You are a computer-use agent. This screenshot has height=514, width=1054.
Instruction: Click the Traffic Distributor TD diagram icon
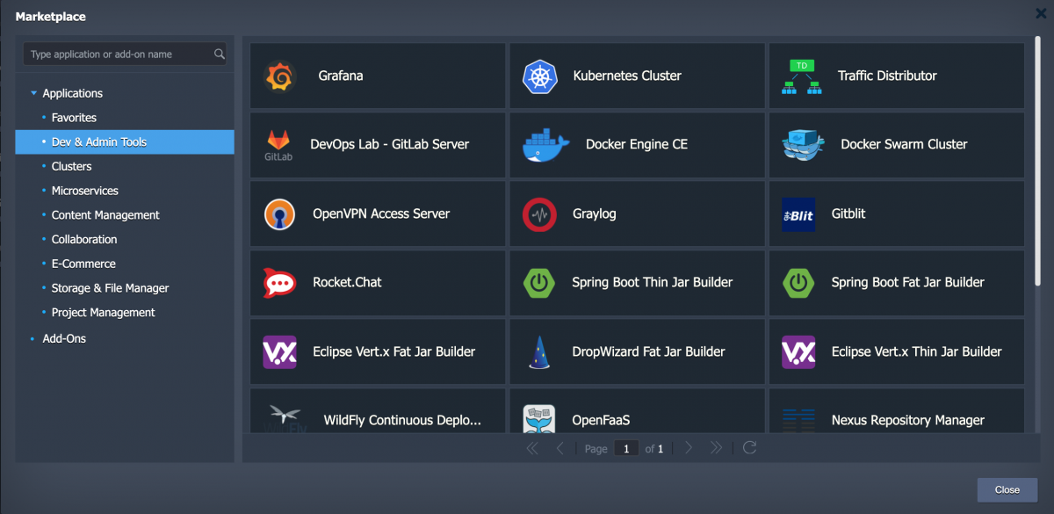[x=800, y=76]
